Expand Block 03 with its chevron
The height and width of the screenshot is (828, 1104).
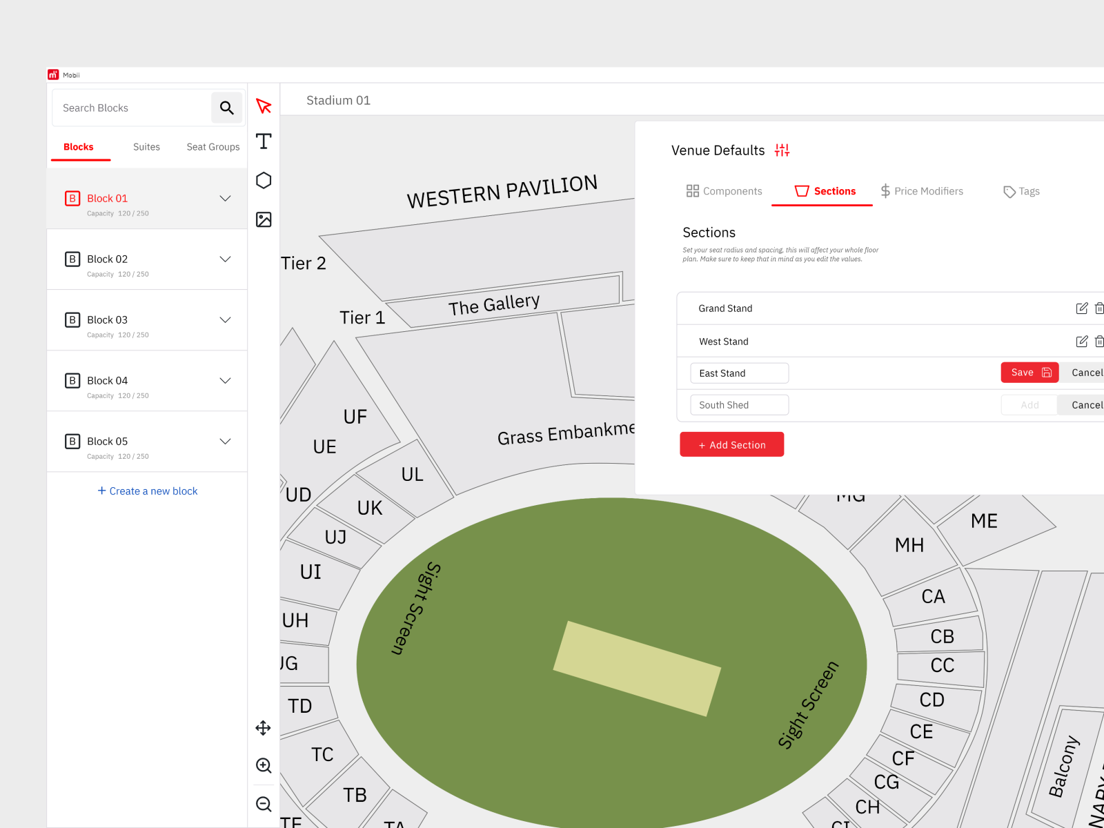coord(225,319)
